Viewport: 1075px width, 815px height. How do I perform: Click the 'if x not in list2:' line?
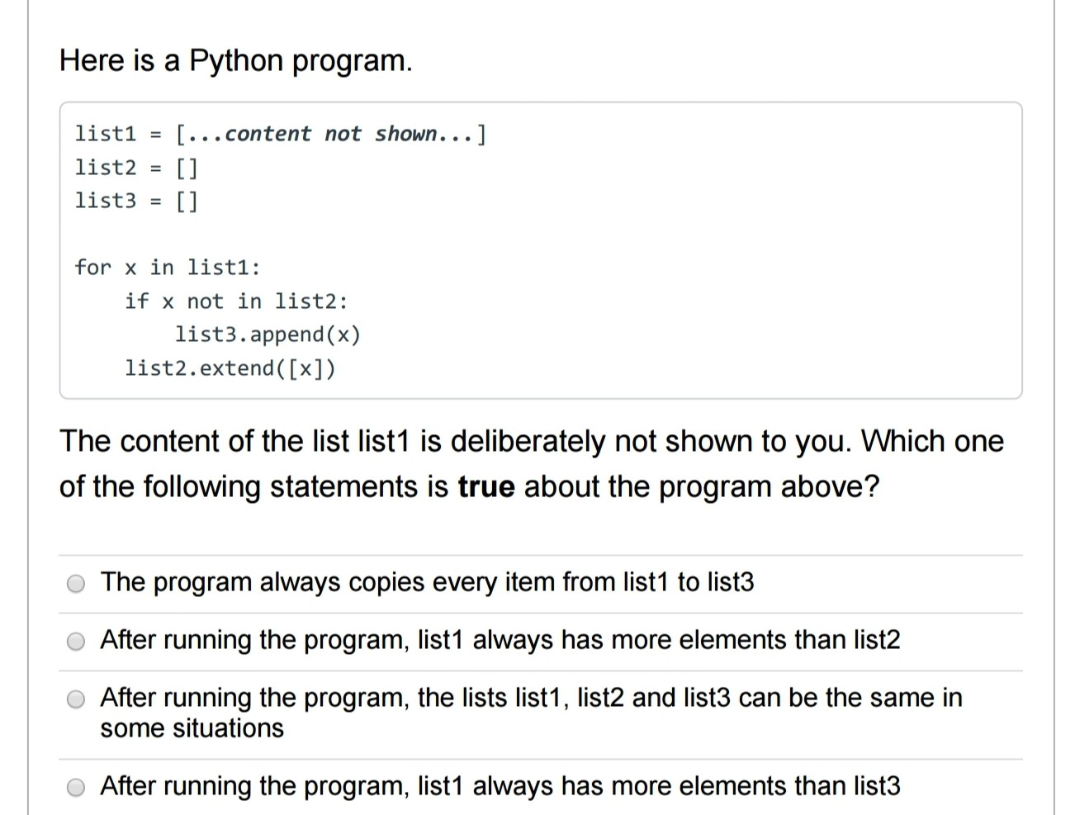pos(236,301)
